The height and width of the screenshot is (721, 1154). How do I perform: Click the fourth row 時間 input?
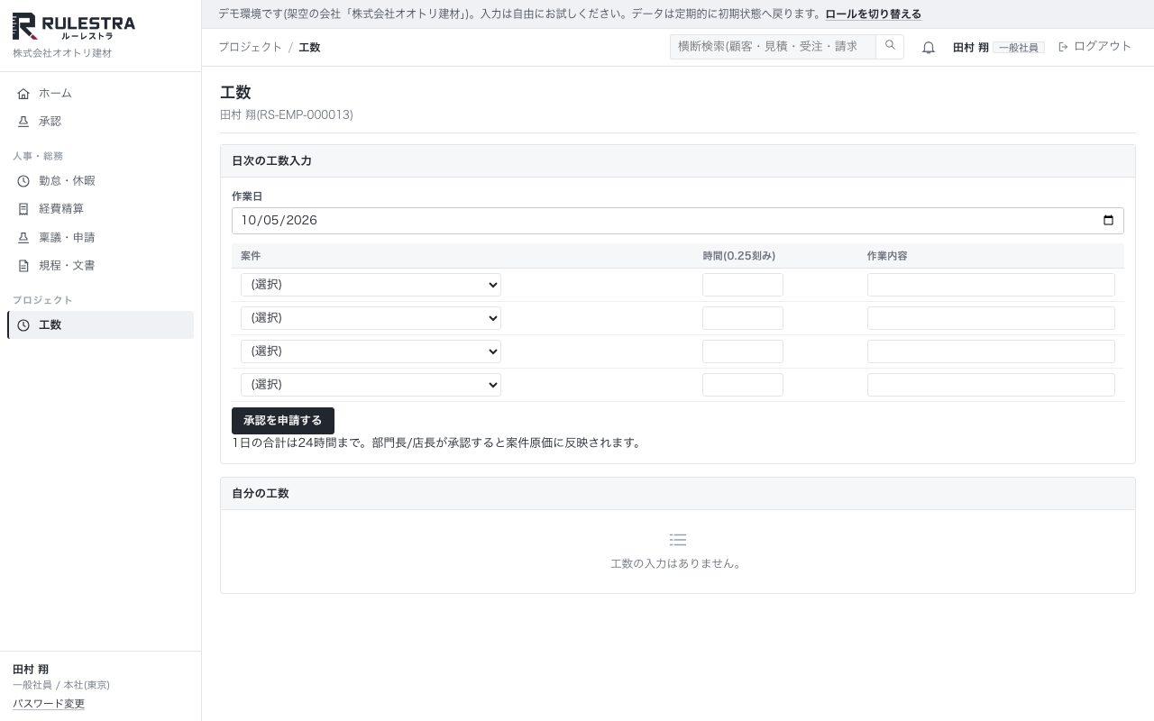(743, 385)
